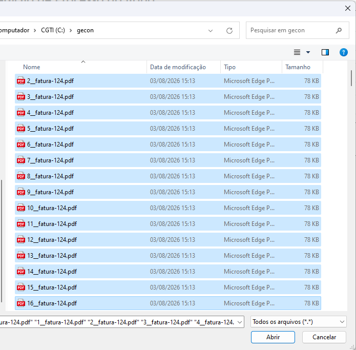The width and height of the screenshot is (356, 350).
Task: Select file name 2__fatura-124.pdf
Action: coord(50,81)
